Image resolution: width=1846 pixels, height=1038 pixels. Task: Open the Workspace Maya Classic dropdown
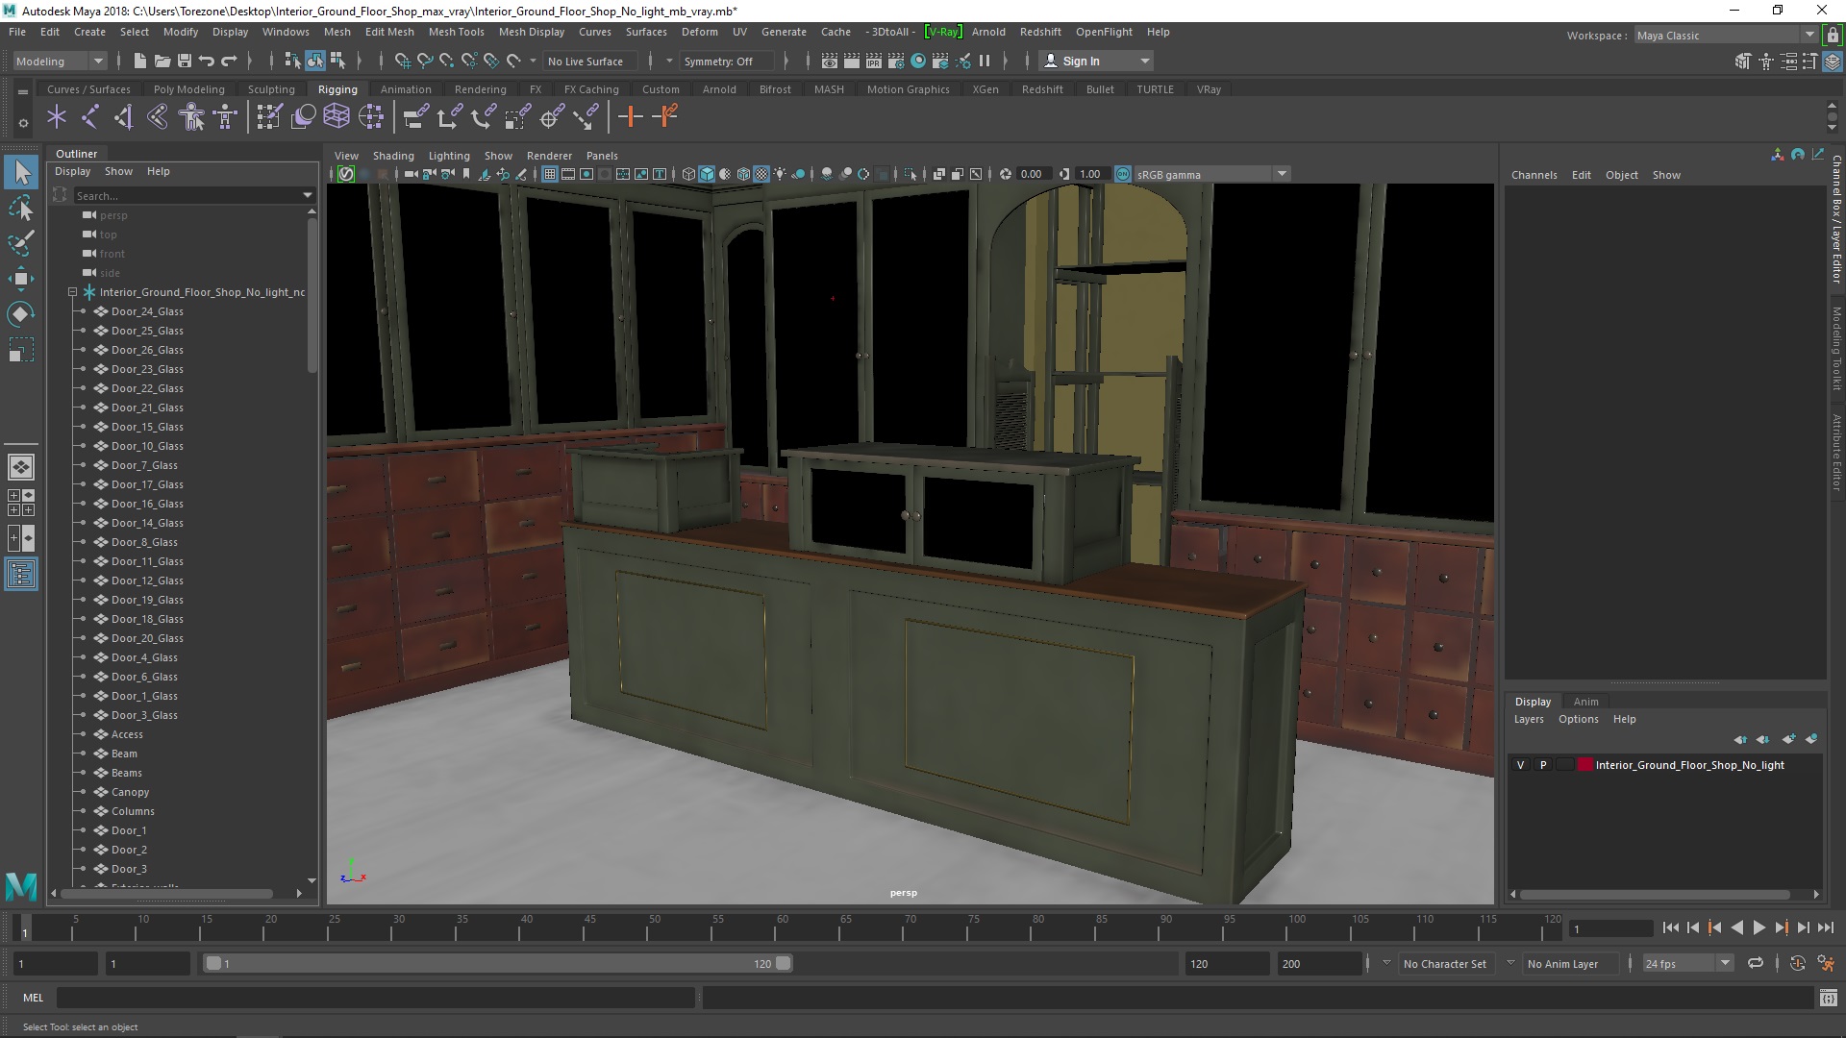click(1725, 36)
